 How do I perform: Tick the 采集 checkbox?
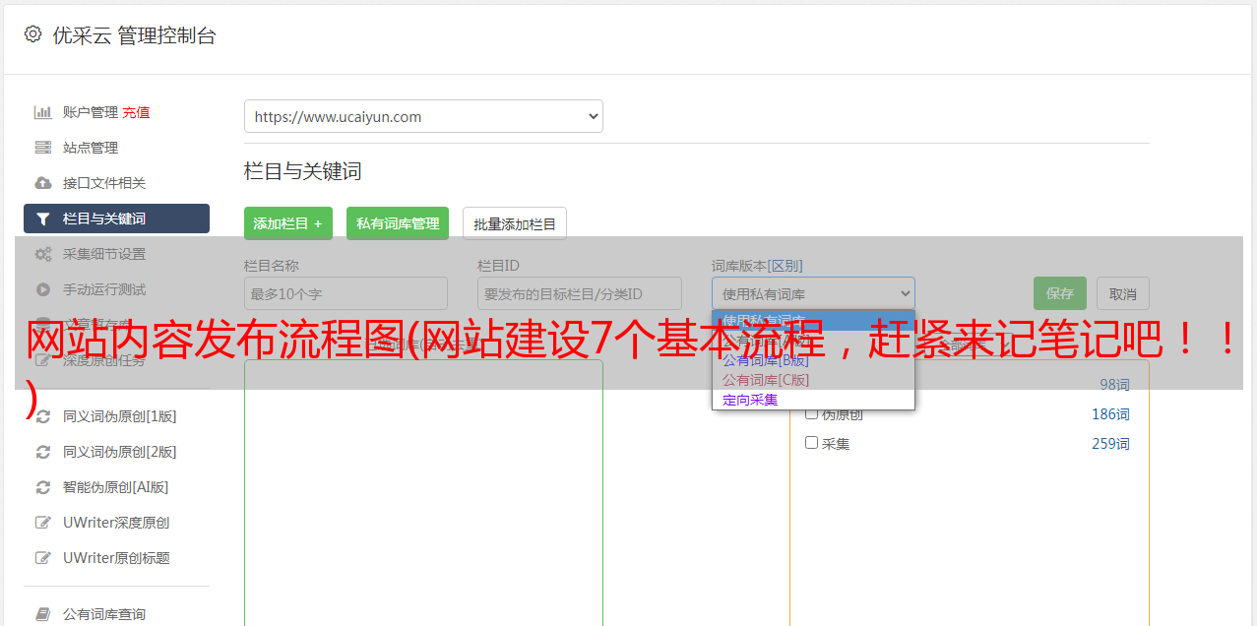tap(812, 443)
